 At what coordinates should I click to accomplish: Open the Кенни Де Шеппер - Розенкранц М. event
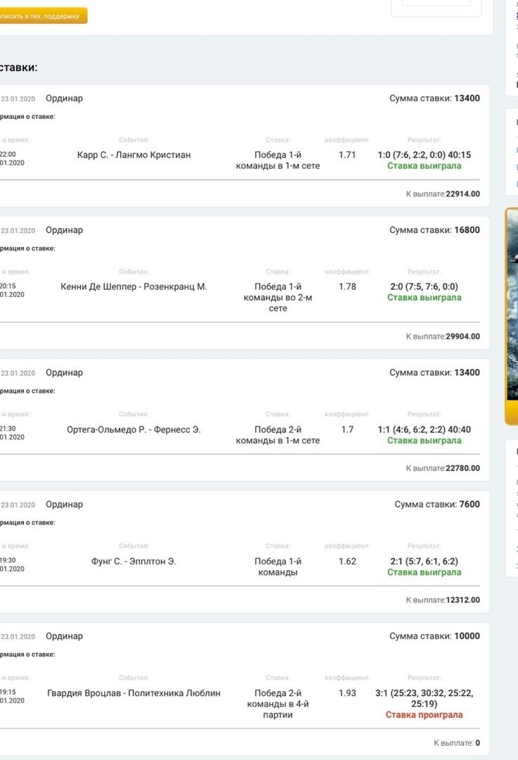coord(134,286)
